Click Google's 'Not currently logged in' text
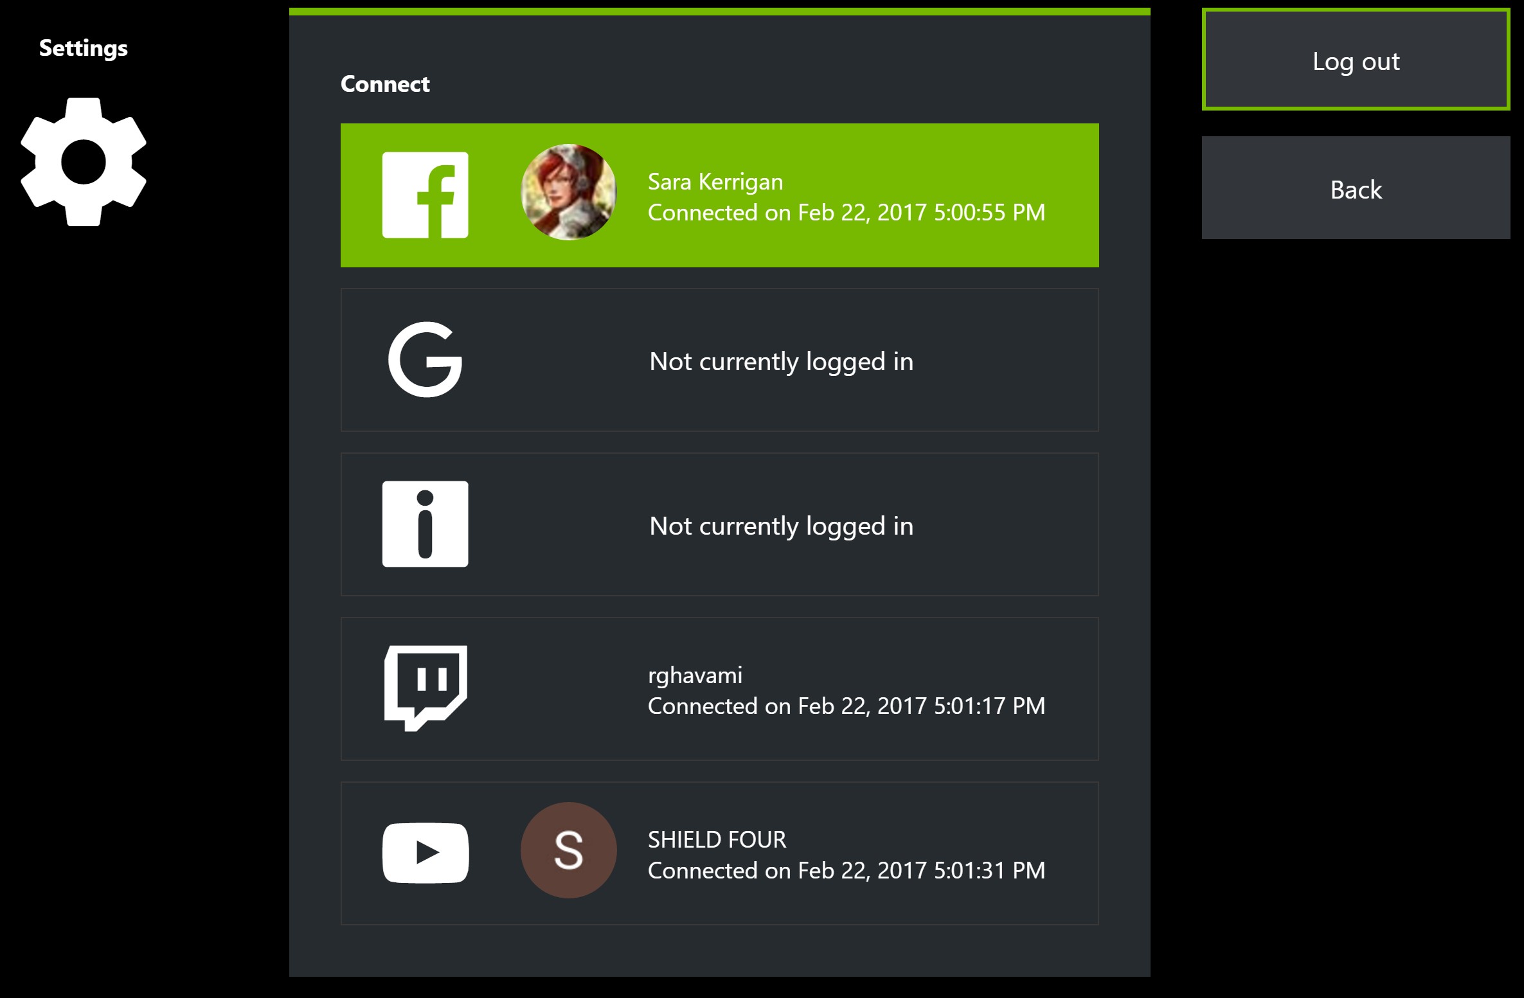The image size is (1524, 998). pos(781,362)
